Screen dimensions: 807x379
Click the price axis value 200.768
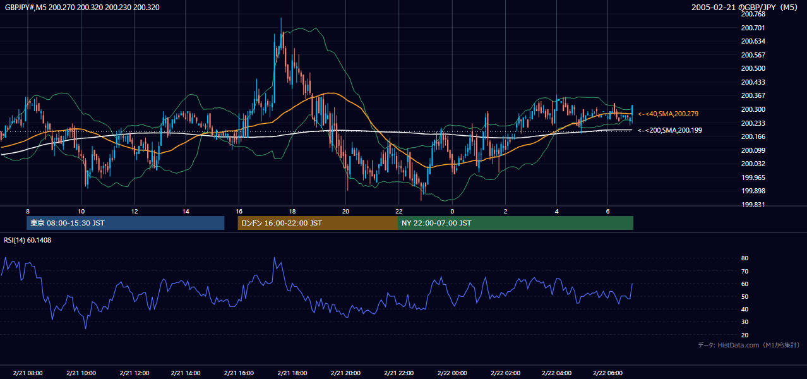click(x=754, y=14)
